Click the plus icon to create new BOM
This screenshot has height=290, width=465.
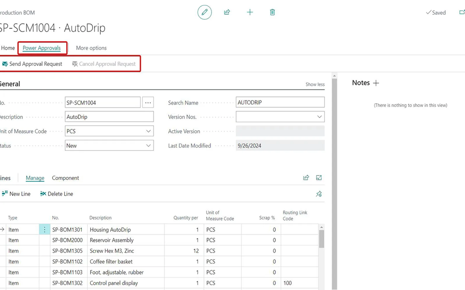(x=250, y=12)
